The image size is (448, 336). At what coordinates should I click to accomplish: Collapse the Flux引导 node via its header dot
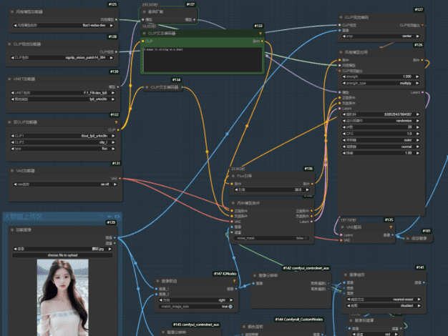point(233,176)
